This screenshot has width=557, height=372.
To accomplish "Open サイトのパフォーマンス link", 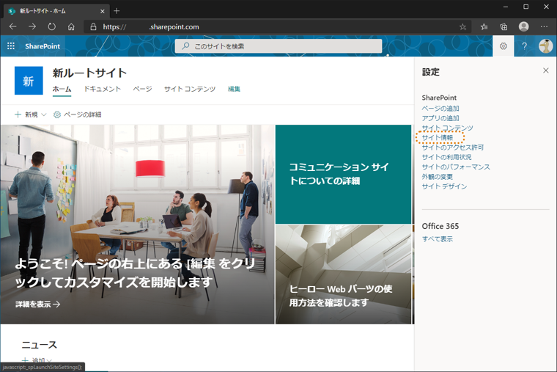I will point(456,167).
